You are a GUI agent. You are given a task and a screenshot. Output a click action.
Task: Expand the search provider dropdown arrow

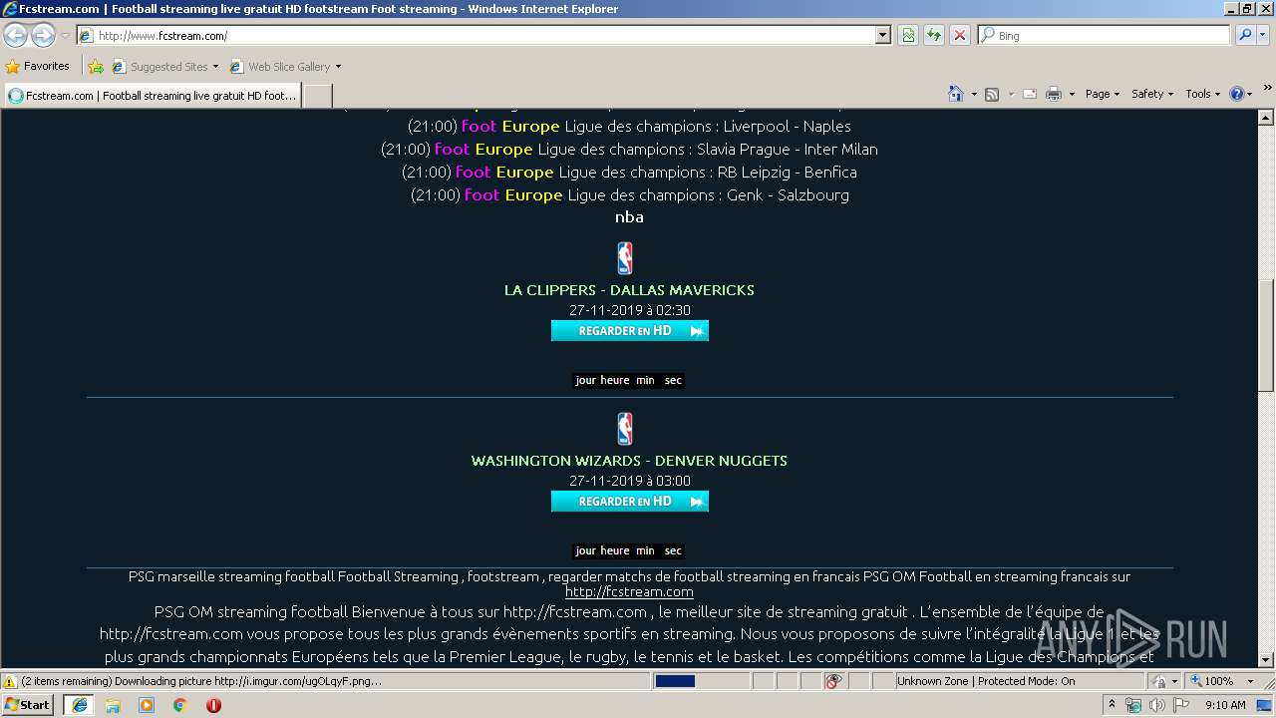click(x=1263, y=35)
